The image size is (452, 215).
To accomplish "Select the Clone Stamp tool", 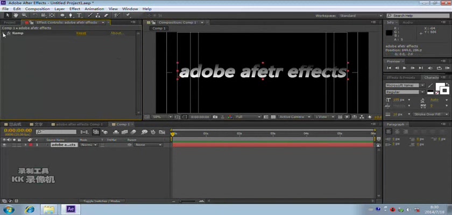I will (x=98, y=16).
